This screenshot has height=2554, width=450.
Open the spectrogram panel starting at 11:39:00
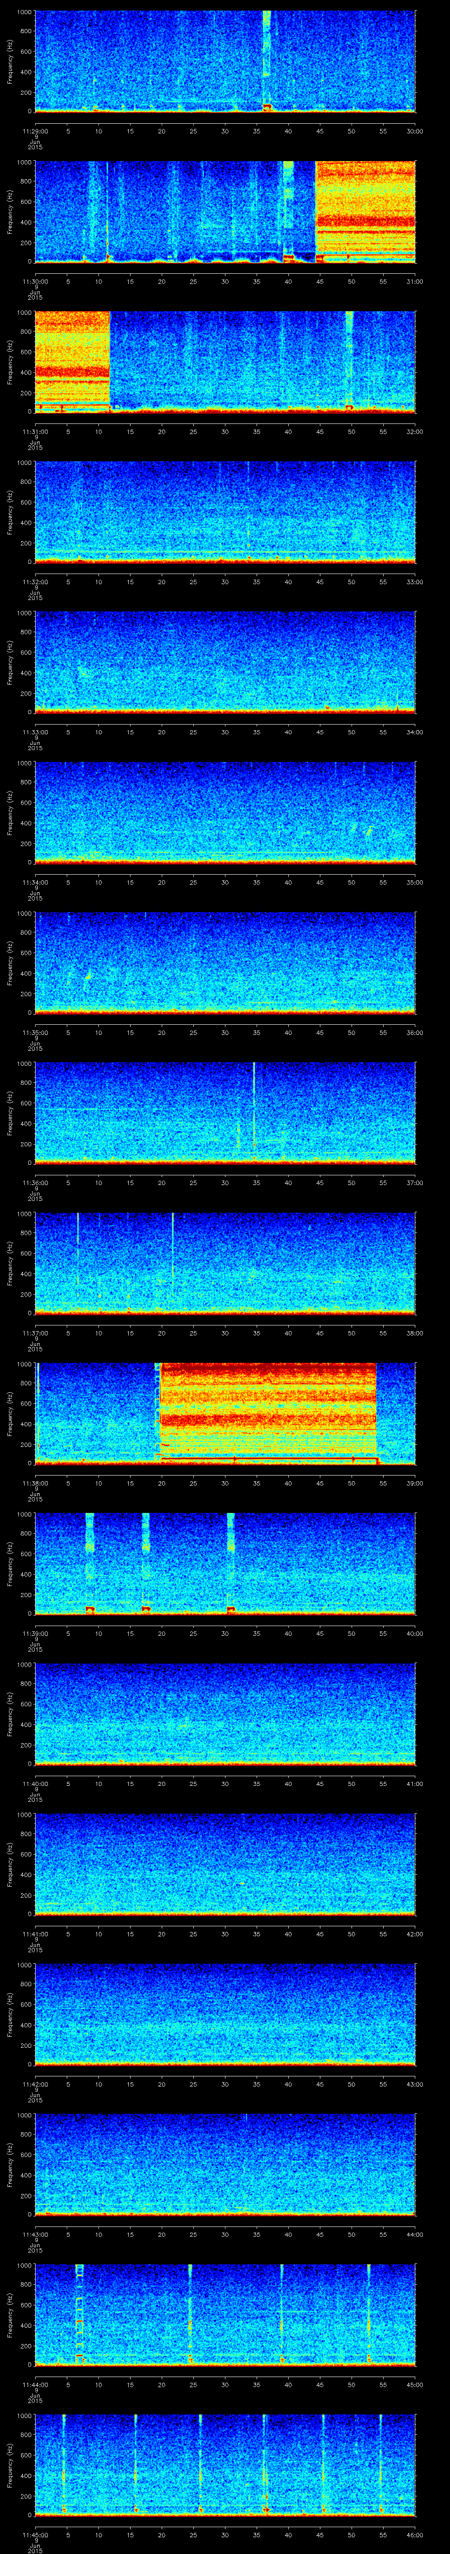point(225,1564)
